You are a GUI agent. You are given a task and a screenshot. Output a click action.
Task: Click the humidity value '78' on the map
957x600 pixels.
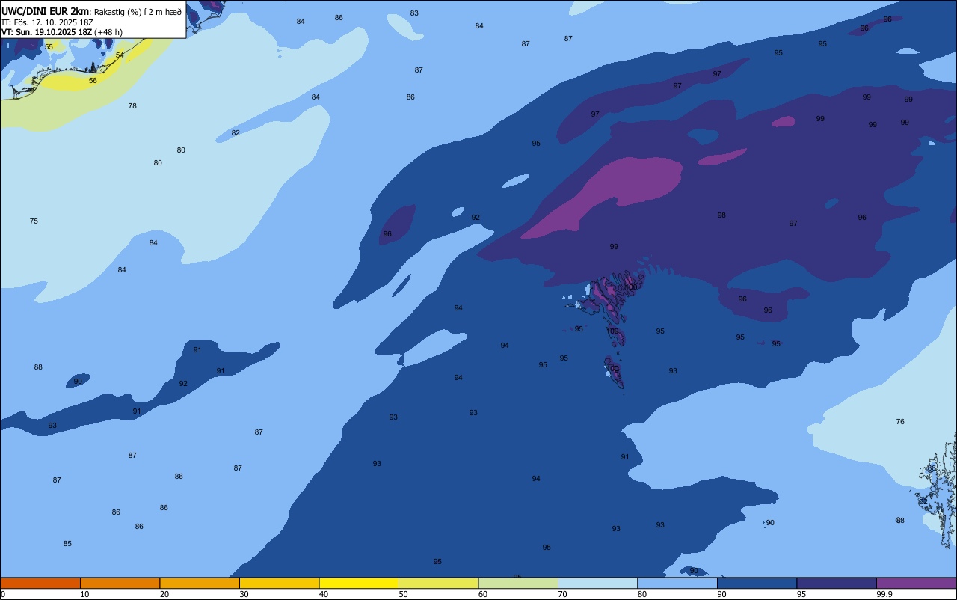(132, 106)
